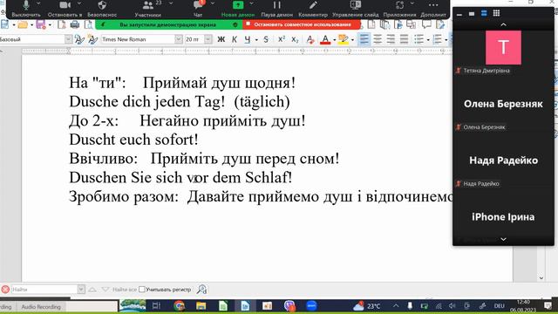
Task: Open font size 20 пт dropdown
Action: point(208,39)
